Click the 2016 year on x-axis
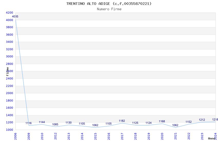This screenshot has width=218, height=141. click(109, 136)
